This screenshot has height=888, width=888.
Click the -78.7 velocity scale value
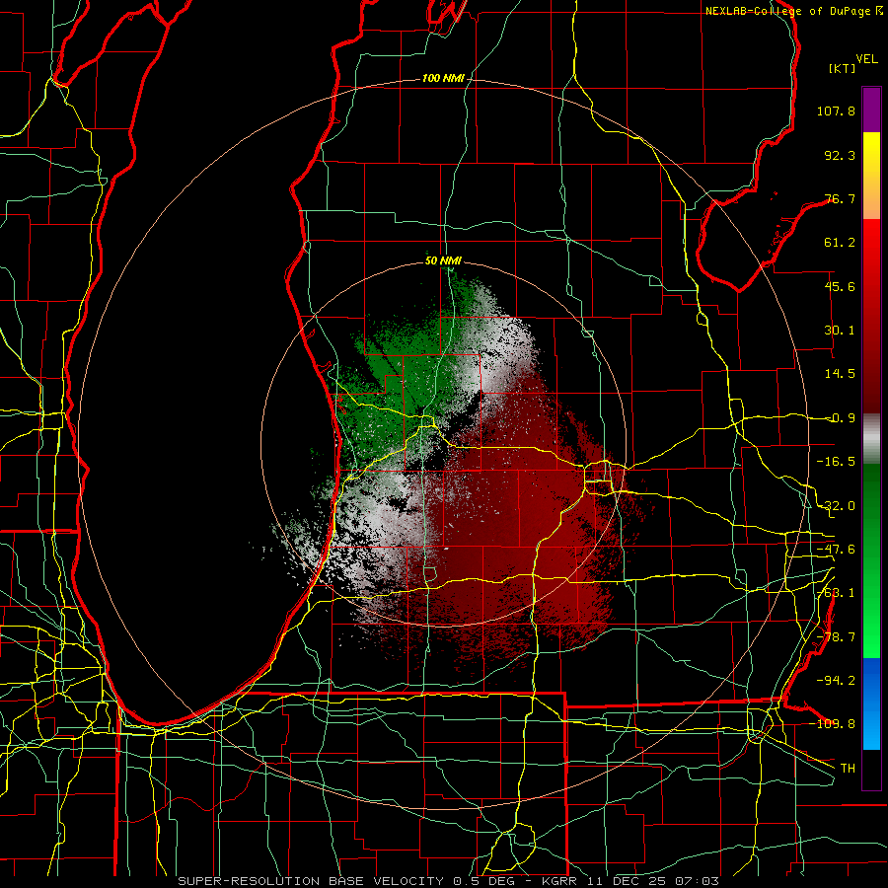coord(836,637)
